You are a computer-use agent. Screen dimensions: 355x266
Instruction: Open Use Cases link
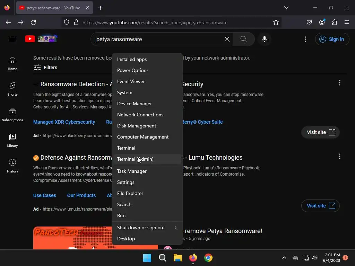click(x=45, y=195)
